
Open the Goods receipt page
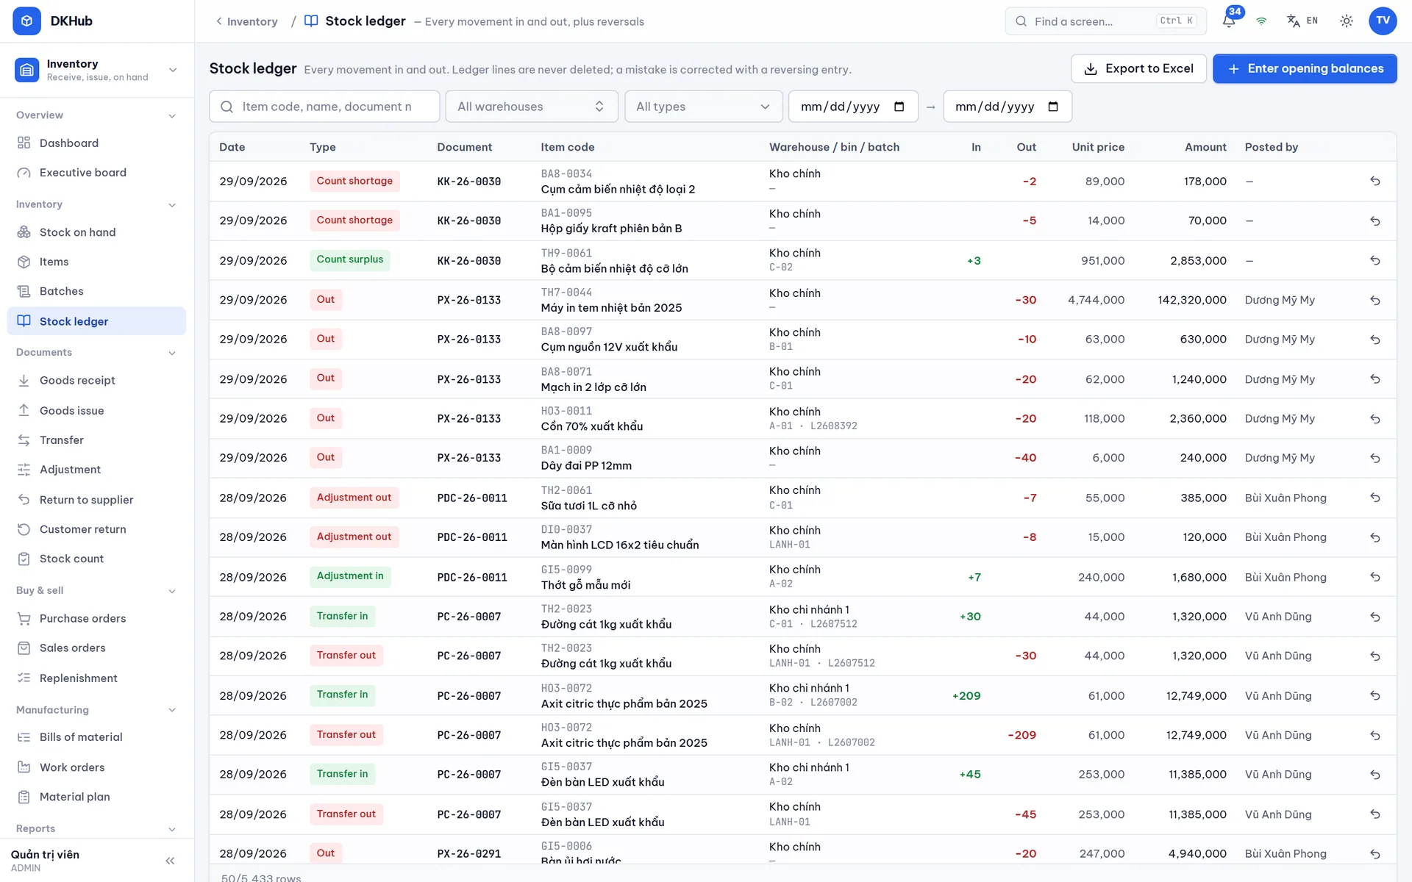97,380
